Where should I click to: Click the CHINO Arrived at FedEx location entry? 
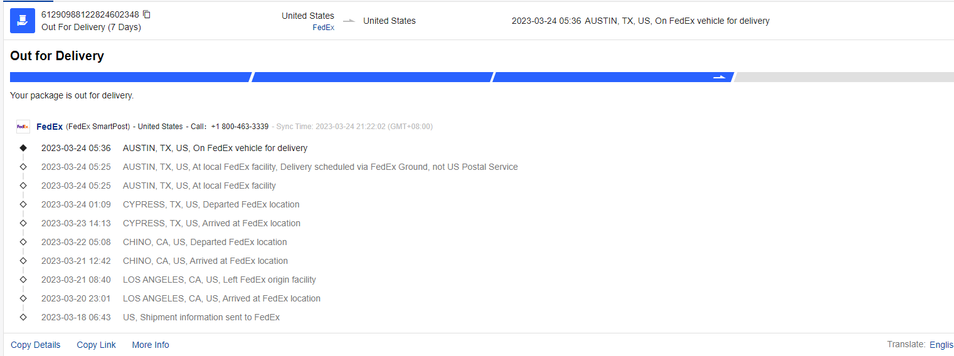205,261
